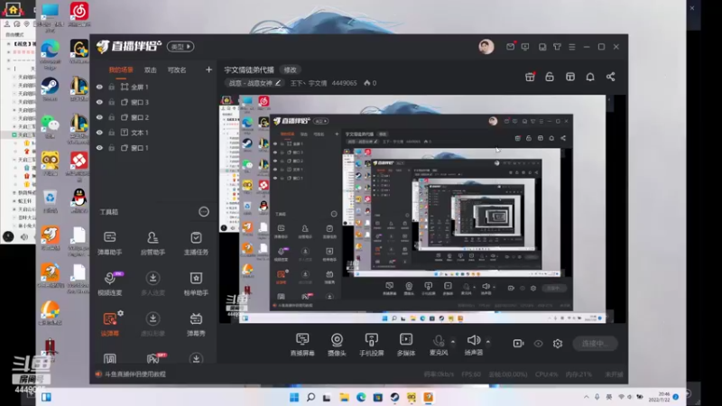
Task: Download the 多人连麦 tool
Action: click(x=153, y=283)
